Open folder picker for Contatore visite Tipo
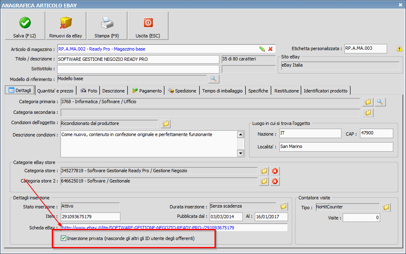This screenshot has height=254, width=406. tap(386, 208)
